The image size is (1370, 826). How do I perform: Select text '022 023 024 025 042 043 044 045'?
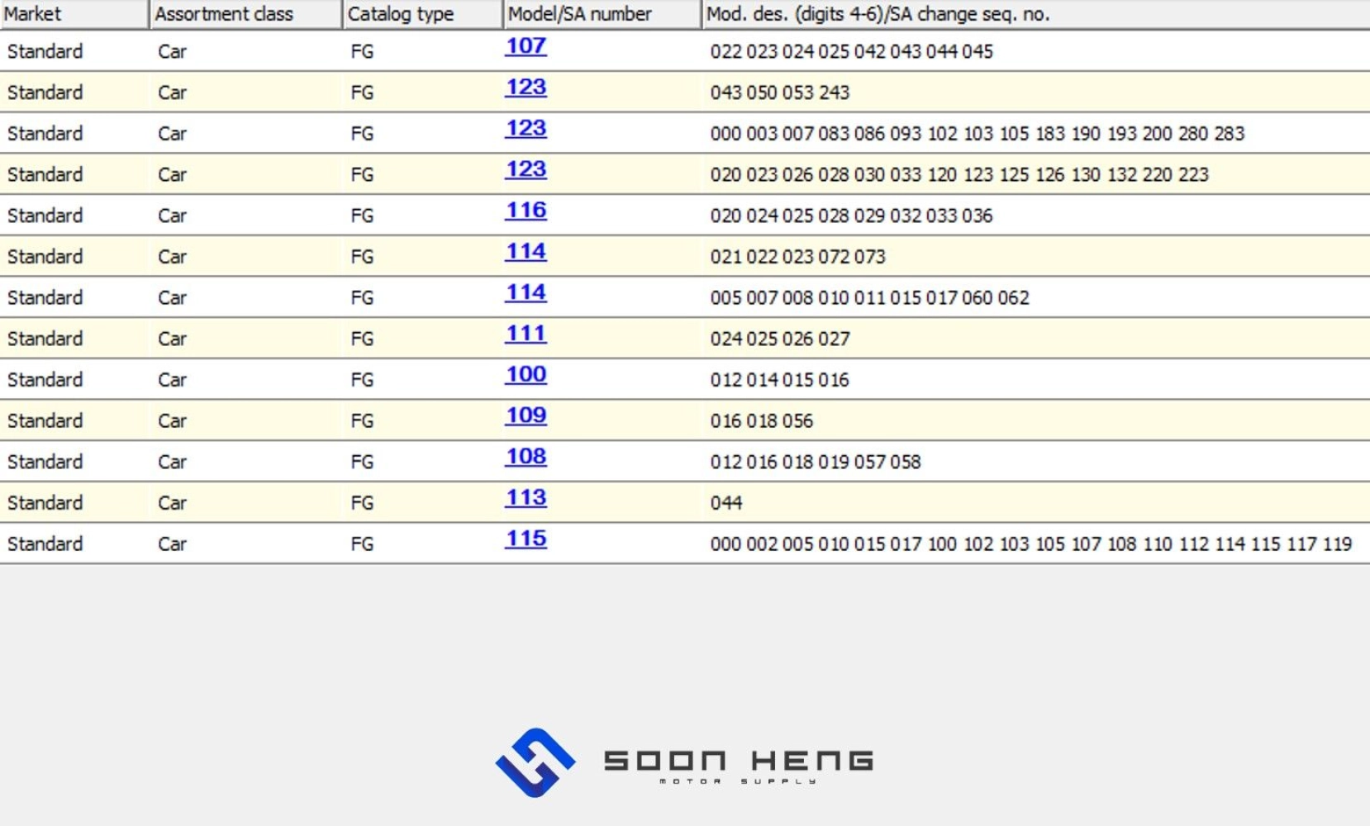click(x=851, y=51)
